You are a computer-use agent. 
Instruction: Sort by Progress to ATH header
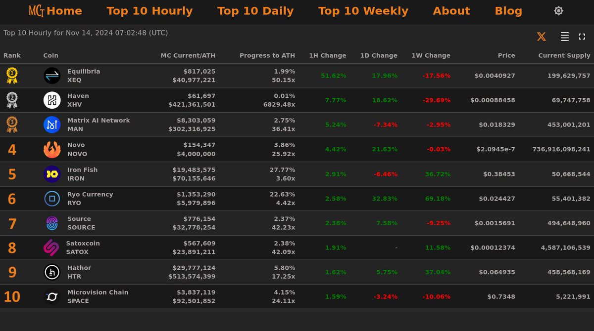click(x=267, y=55)
